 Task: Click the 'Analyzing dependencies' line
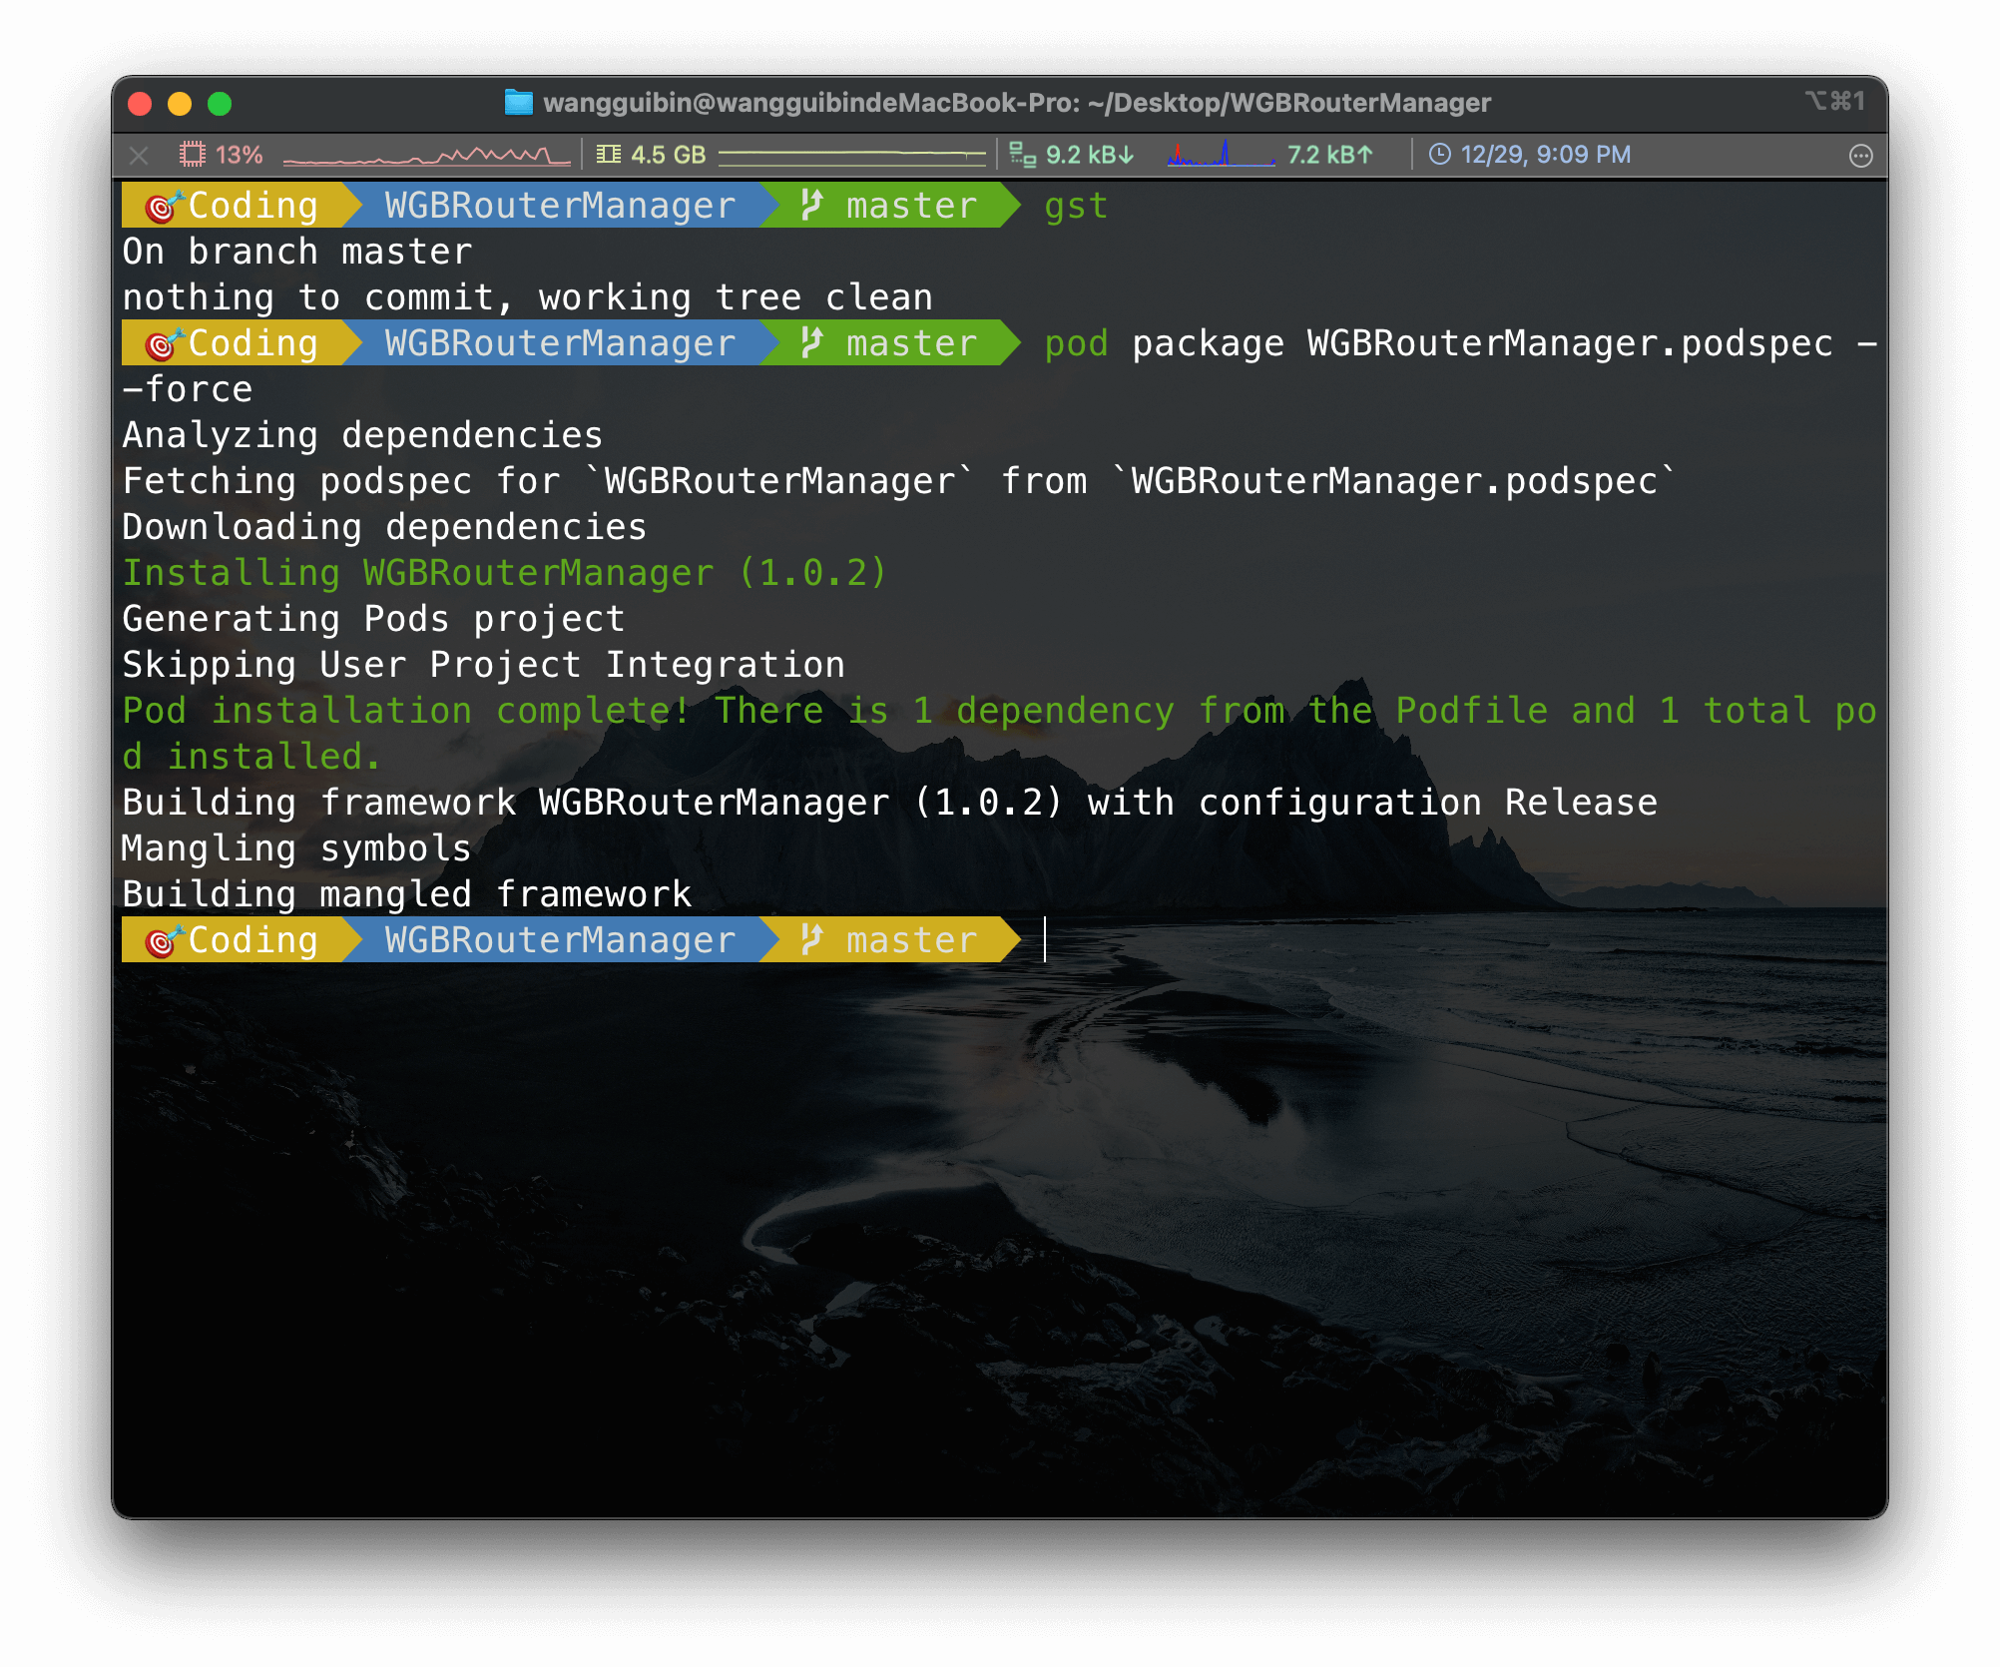[x=362, y=435]
